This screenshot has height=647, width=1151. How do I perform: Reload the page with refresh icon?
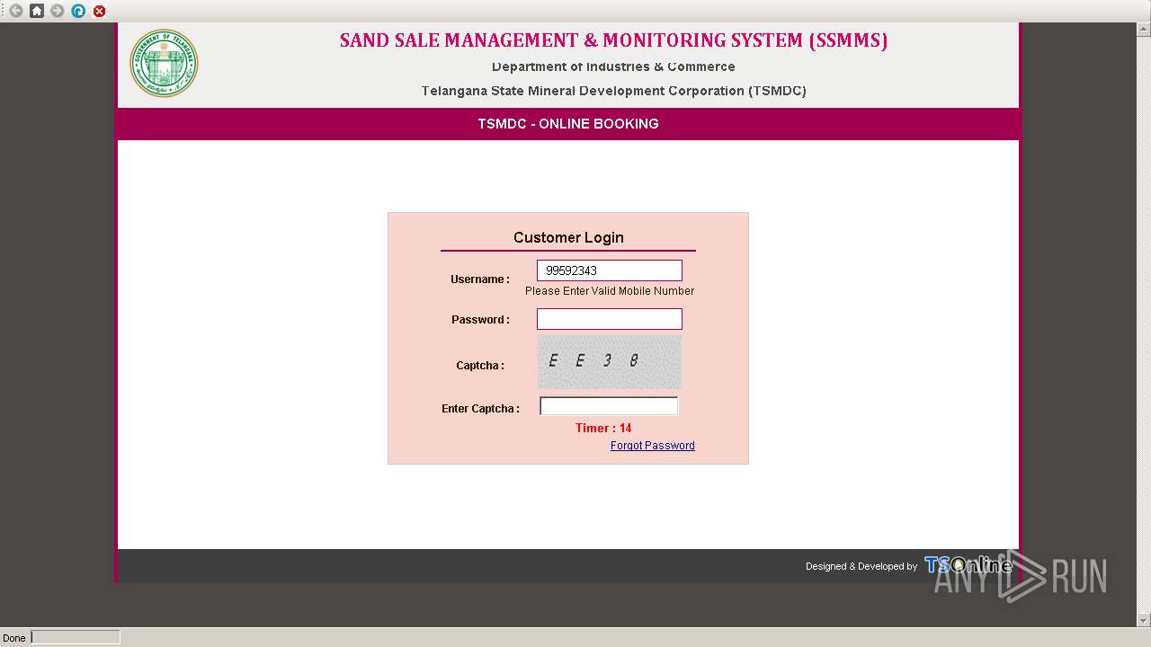click(78, 11)
